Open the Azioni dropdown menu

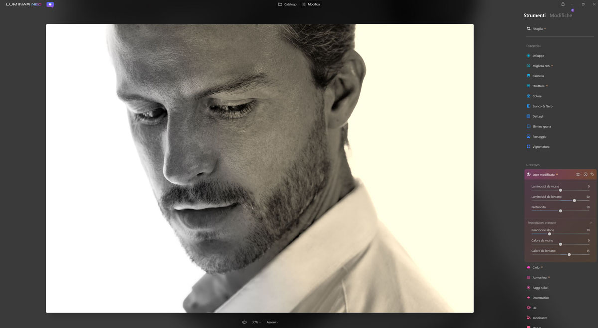point(272,322)
